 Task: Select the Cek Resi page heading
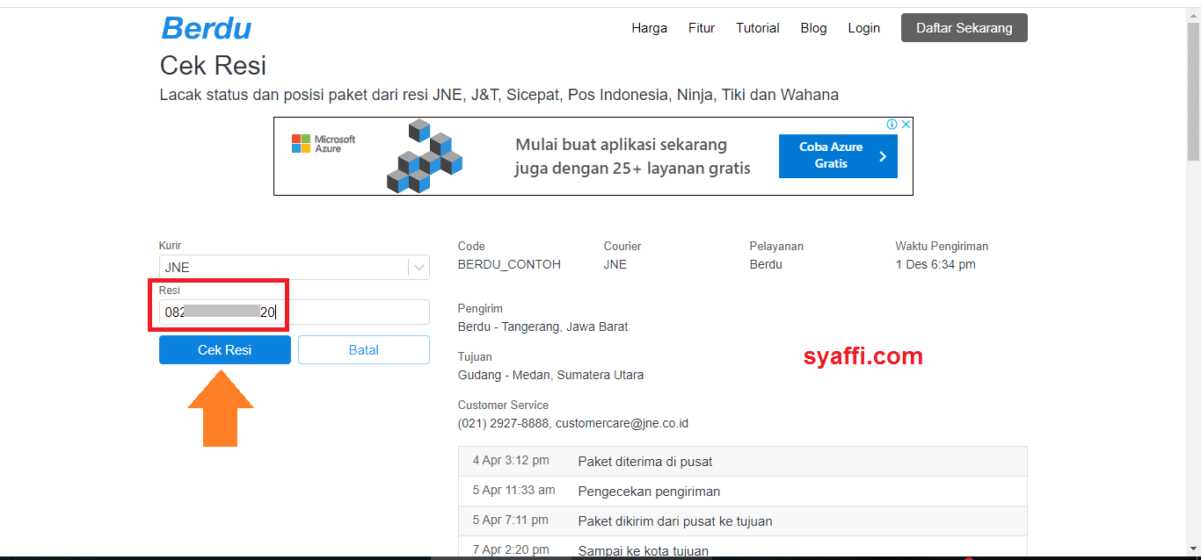click(213, 66)
